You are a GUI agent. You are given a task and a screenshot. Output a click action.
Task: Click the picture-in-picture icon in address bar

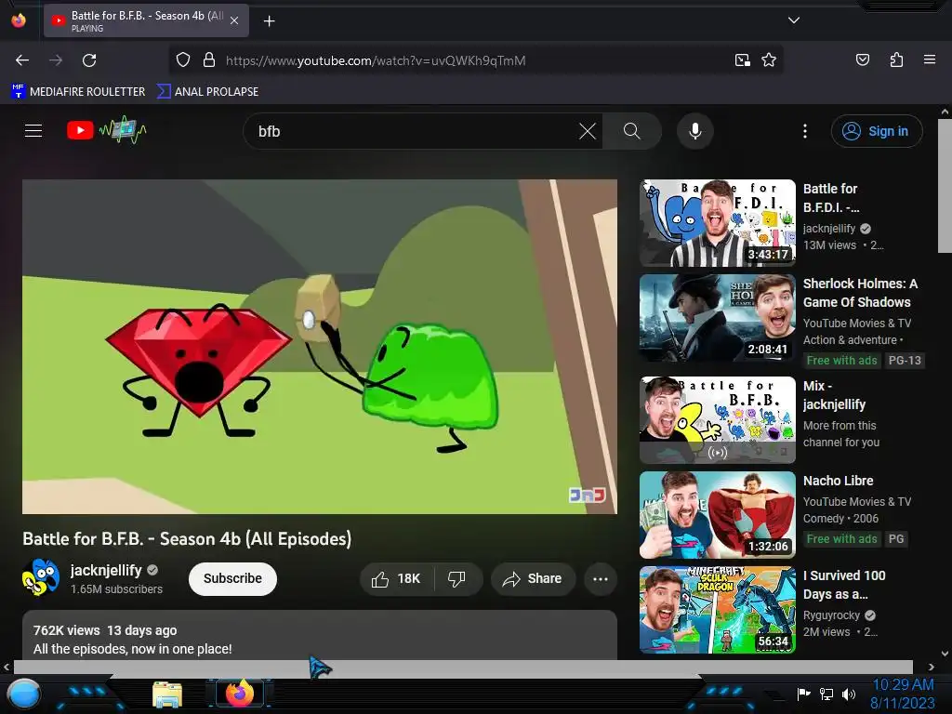click(742, 60)
